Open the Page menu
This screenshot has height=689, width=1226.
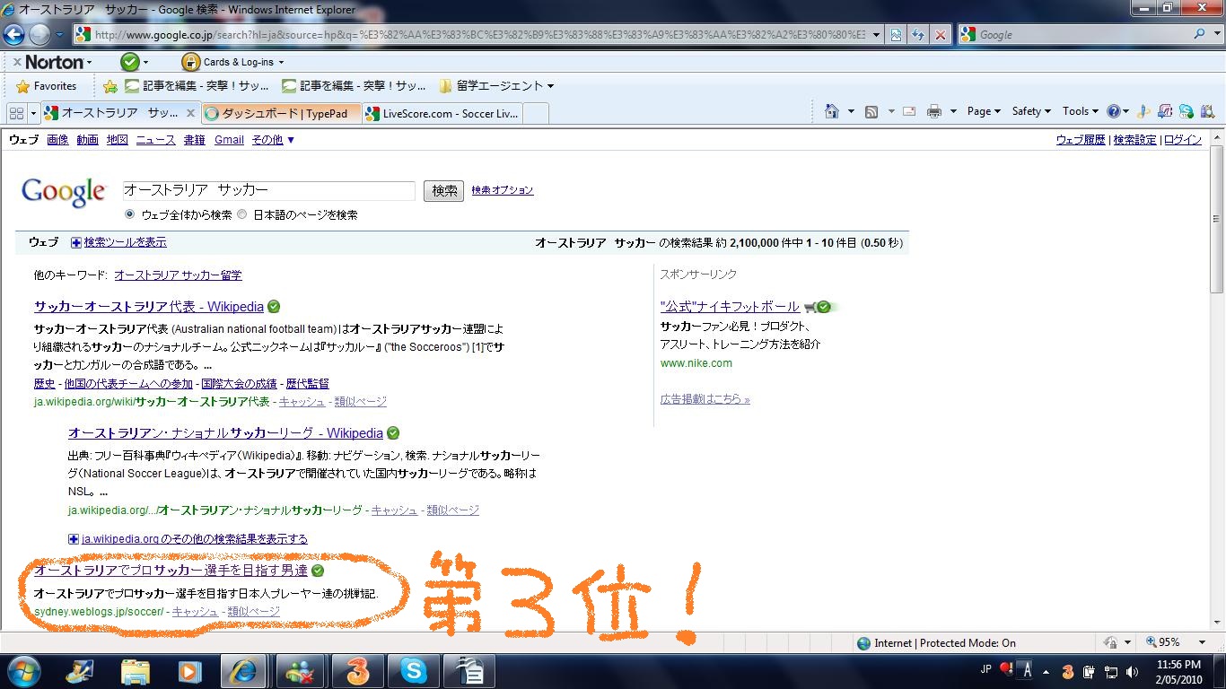click(x=984, y=111)
